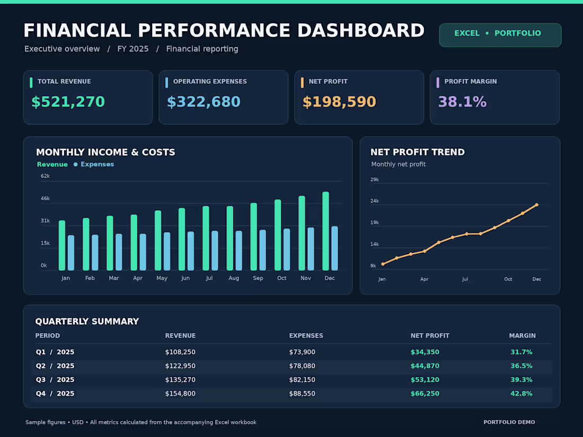Click the green Apr revenue bar

point(134,242)
